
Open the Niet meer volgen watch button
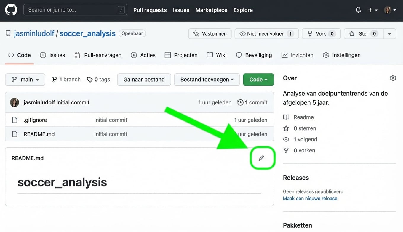click(x=266, y=34)
